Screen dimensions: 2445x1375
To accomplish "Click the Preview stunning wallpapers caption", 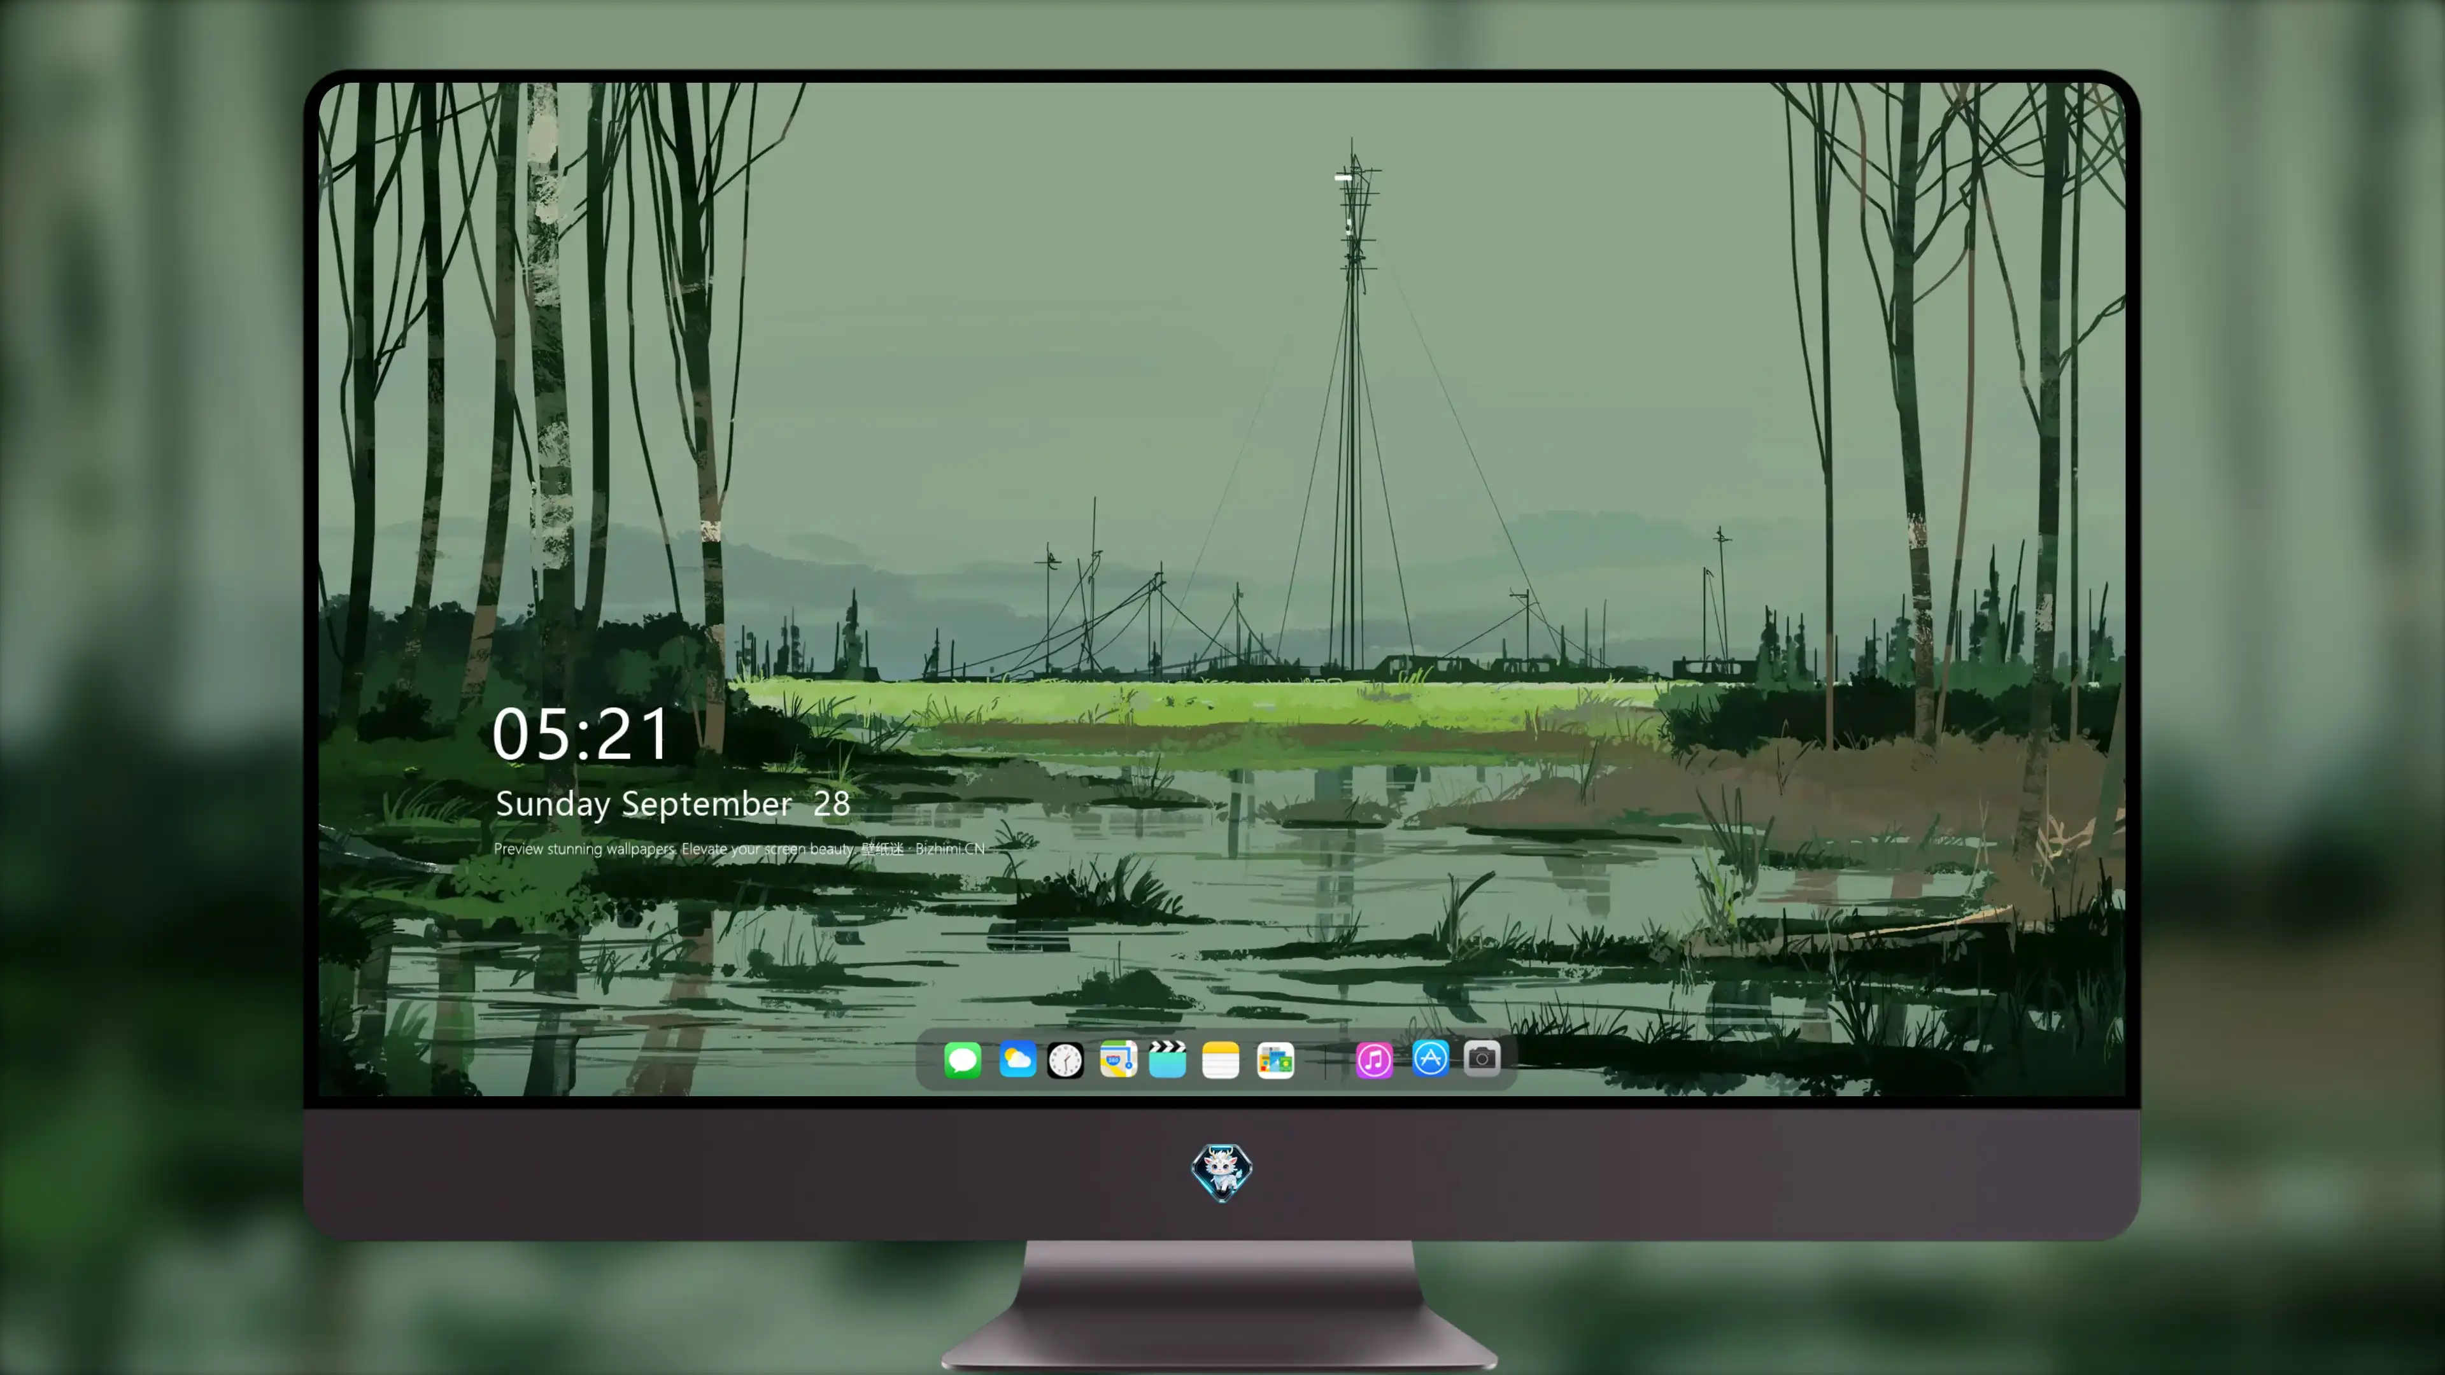I will coord(739,849).
